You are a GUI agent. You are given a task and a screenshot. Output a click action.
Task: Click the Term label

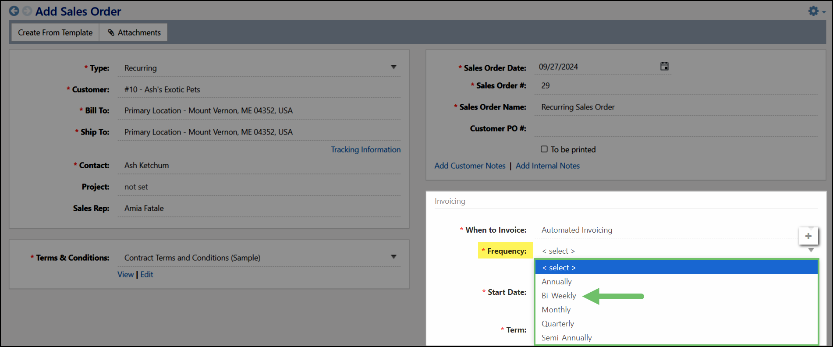pyautogui.click(x=516, y=330)
